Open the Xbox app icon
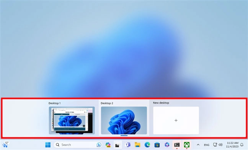The height and width of the screenshot is (150, 248). point(187,145)
